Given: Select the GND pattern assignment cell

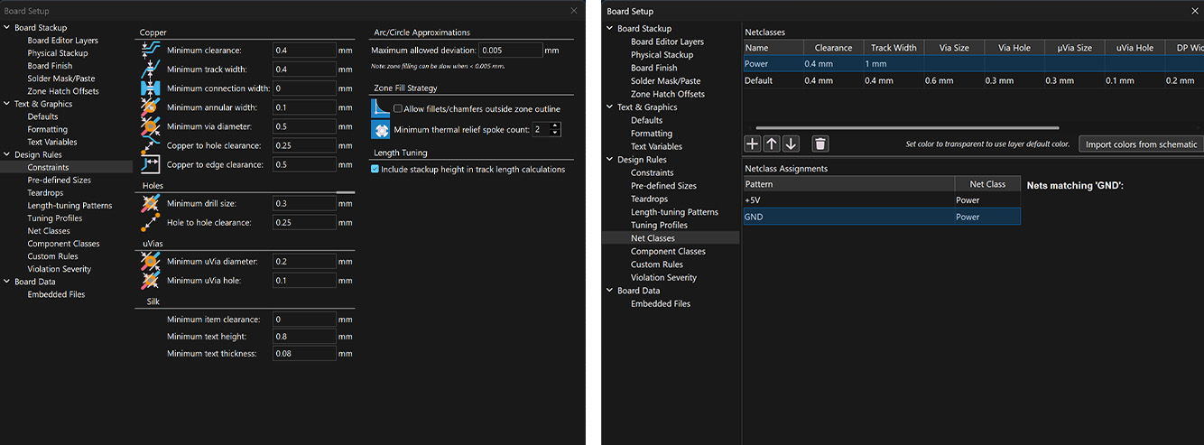Looking at the screenshot, I should coord(848,217).
